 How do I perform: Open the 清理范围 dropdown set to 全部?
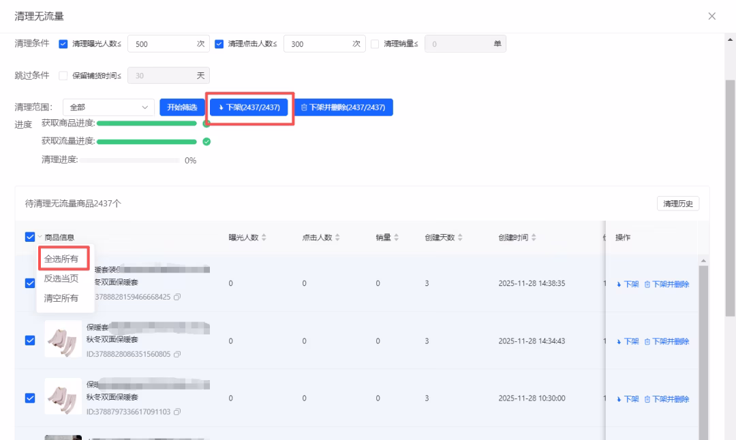pos(109,107)
